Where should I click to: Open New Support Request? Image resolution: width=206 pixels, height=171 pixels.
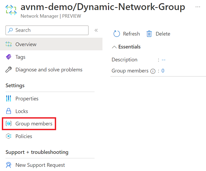[40, 165]
